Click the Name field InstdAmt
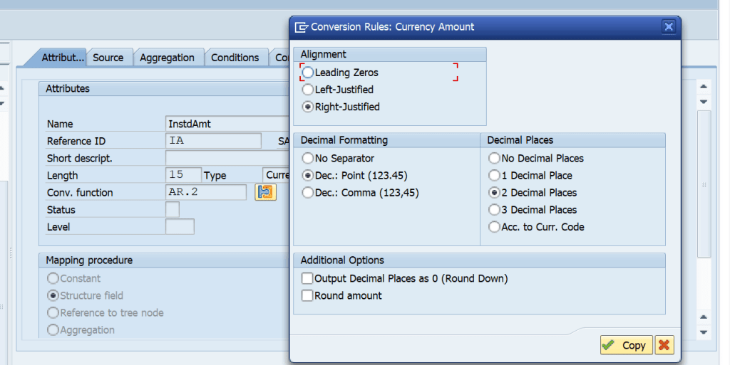Viewport: 730px width, 365px height. coord(227,124)
